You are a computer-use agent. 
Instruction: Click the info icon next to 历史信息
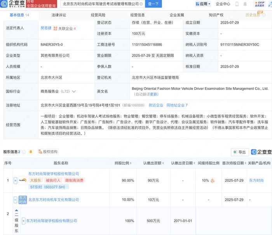coord(264,15)
